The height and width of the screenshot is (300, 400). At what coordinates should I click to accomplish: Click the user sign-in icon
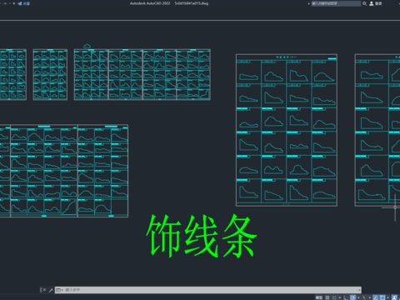coord(371,3)
